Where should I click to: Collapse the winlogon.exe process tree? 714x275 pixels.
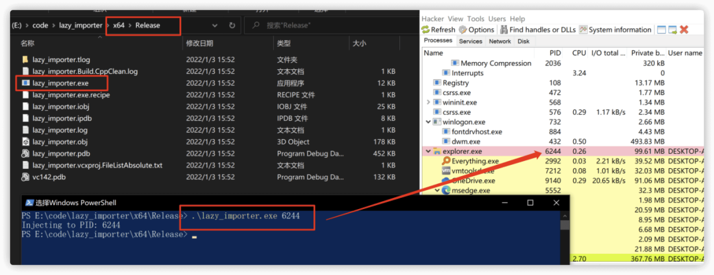click(428, 122)
